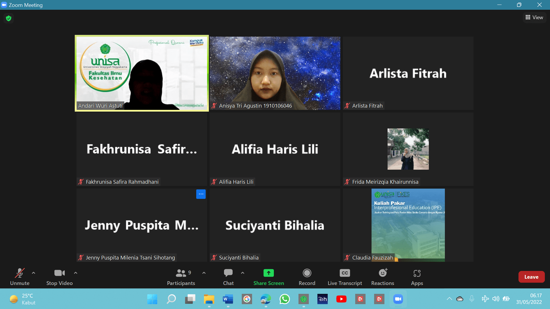Screen dimensions: 550x309
Task: Click the name label Jenny Puspita Milenia Tsani Sihotang
Action: pos(130,257)
